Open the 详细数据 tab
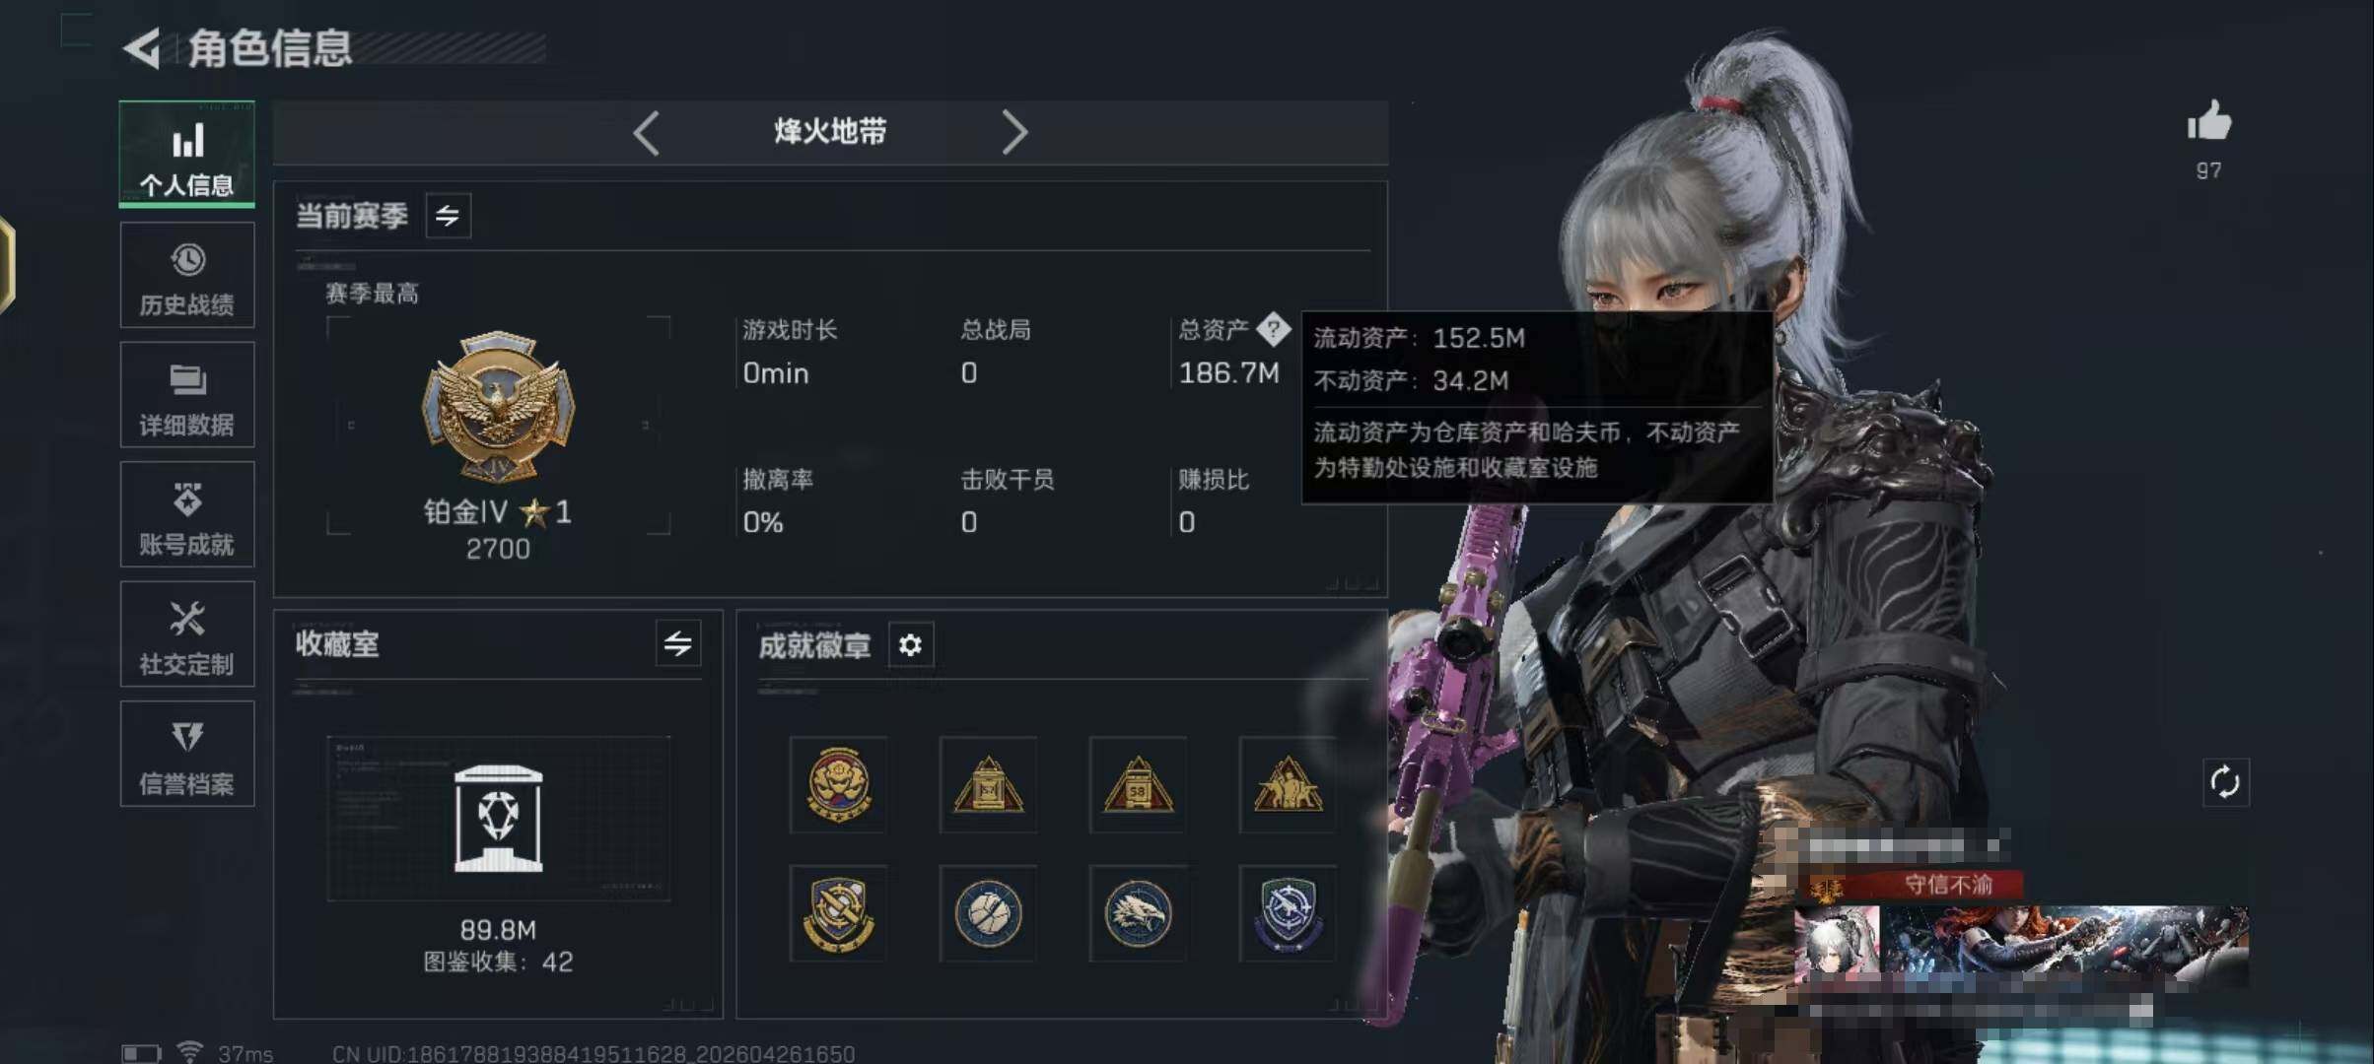 [187, 395]
